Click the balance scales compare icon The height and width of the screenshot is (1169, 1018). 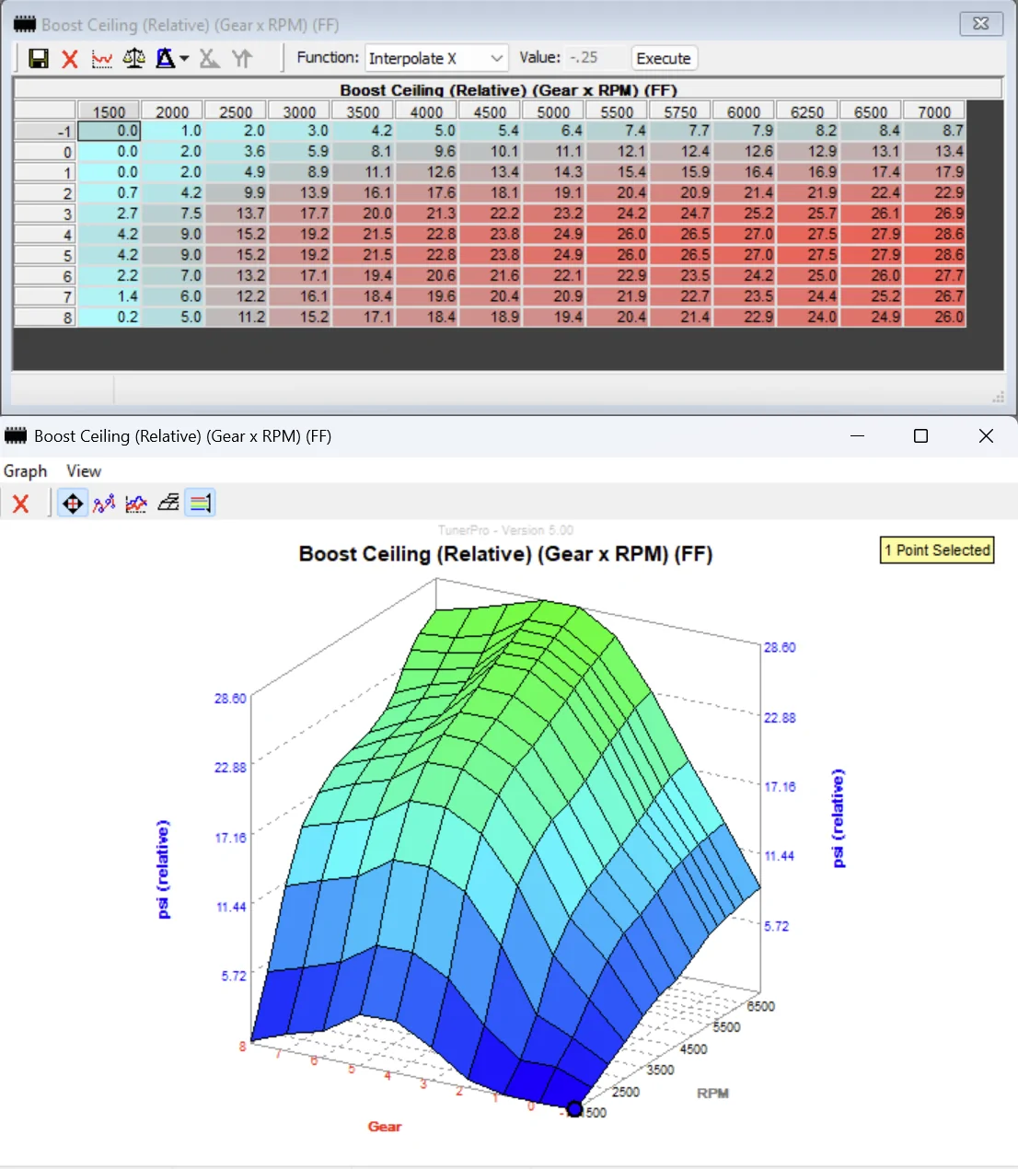click(134, 59)
